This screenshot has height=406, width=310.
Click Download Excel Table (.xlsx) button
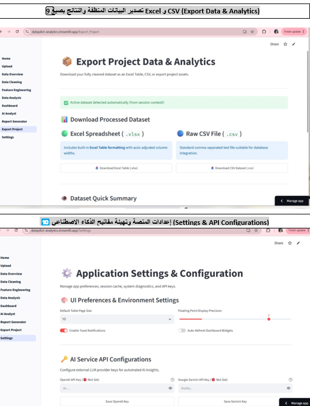[x=116, y=168]
